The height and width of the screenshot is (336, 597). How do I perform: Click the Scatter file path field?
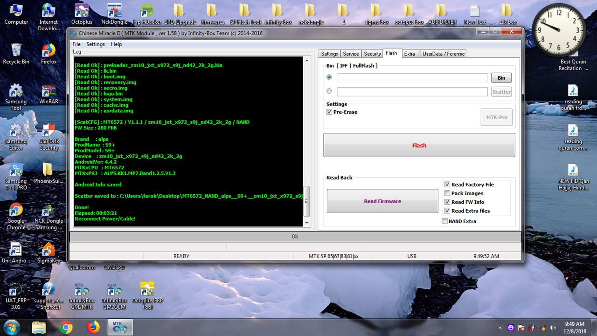(412, 92)
